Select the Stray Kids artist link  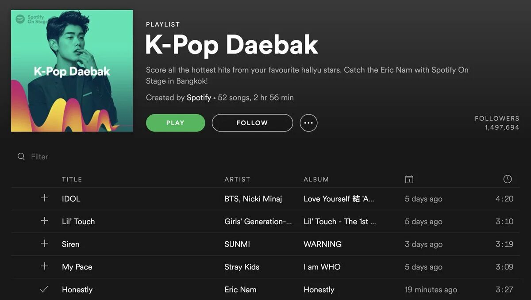coord(242,267)
